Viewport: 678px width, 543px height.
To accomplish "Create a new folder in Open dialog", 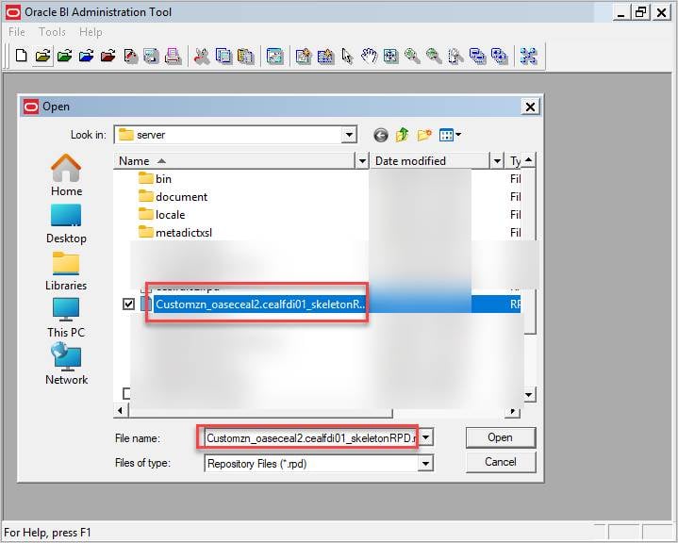I will (x=424, y=135).
